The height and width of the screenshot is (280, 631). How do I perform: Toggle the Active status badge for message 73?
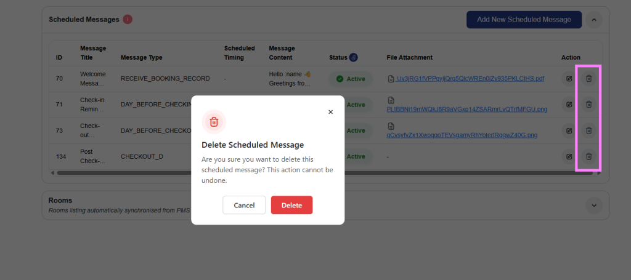(x=357, y=130)
